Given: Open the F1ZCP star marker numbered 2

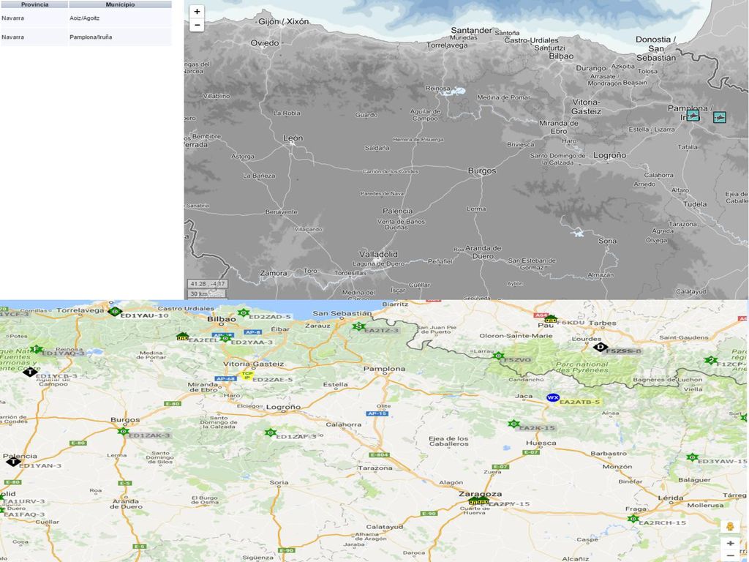Looking at the screenshot, I should (x=711, y=360).
